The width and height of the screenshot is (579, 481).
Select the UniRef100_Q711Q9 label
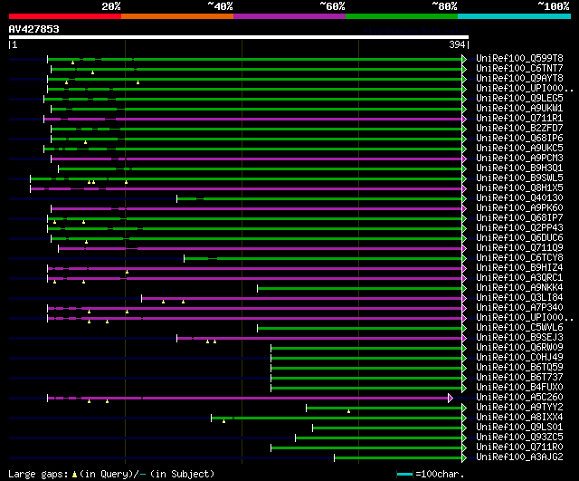[519, 248]
